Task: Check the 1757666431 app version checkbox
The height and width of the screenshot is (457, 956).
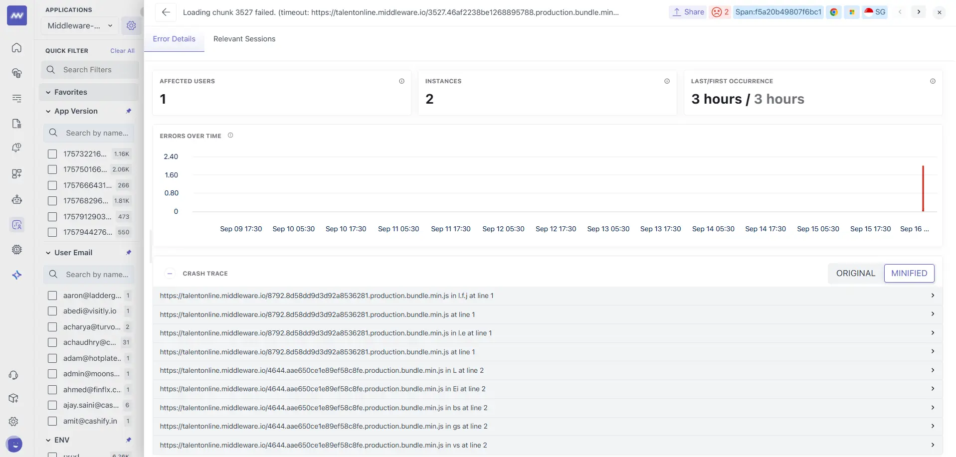Action: (x=52, y=185)
